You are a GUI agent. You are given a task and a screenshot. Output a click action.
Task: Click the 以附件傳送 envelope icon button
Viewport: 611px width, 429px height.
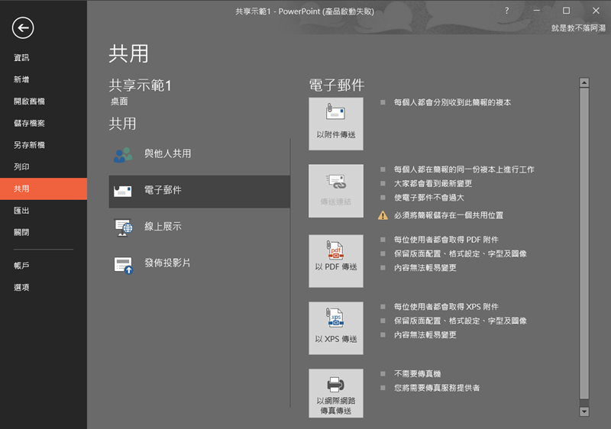tap(336, 124)
